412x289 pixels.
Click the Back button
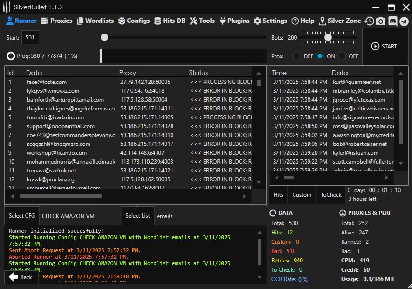pyautogui.click(x=21, y=277)
